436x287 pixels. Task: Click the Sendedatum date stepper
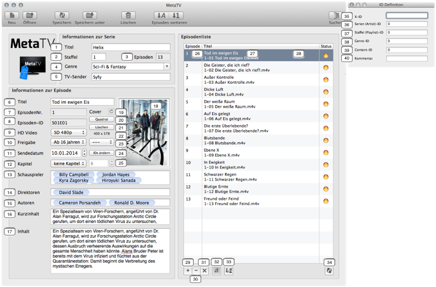tap(84, 153)
